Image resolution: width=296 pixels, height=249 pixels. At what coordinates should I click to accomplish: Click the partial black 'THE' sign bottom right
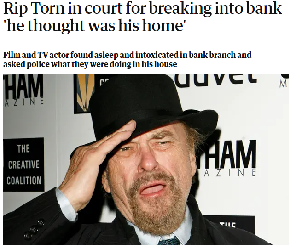point(229,225)
